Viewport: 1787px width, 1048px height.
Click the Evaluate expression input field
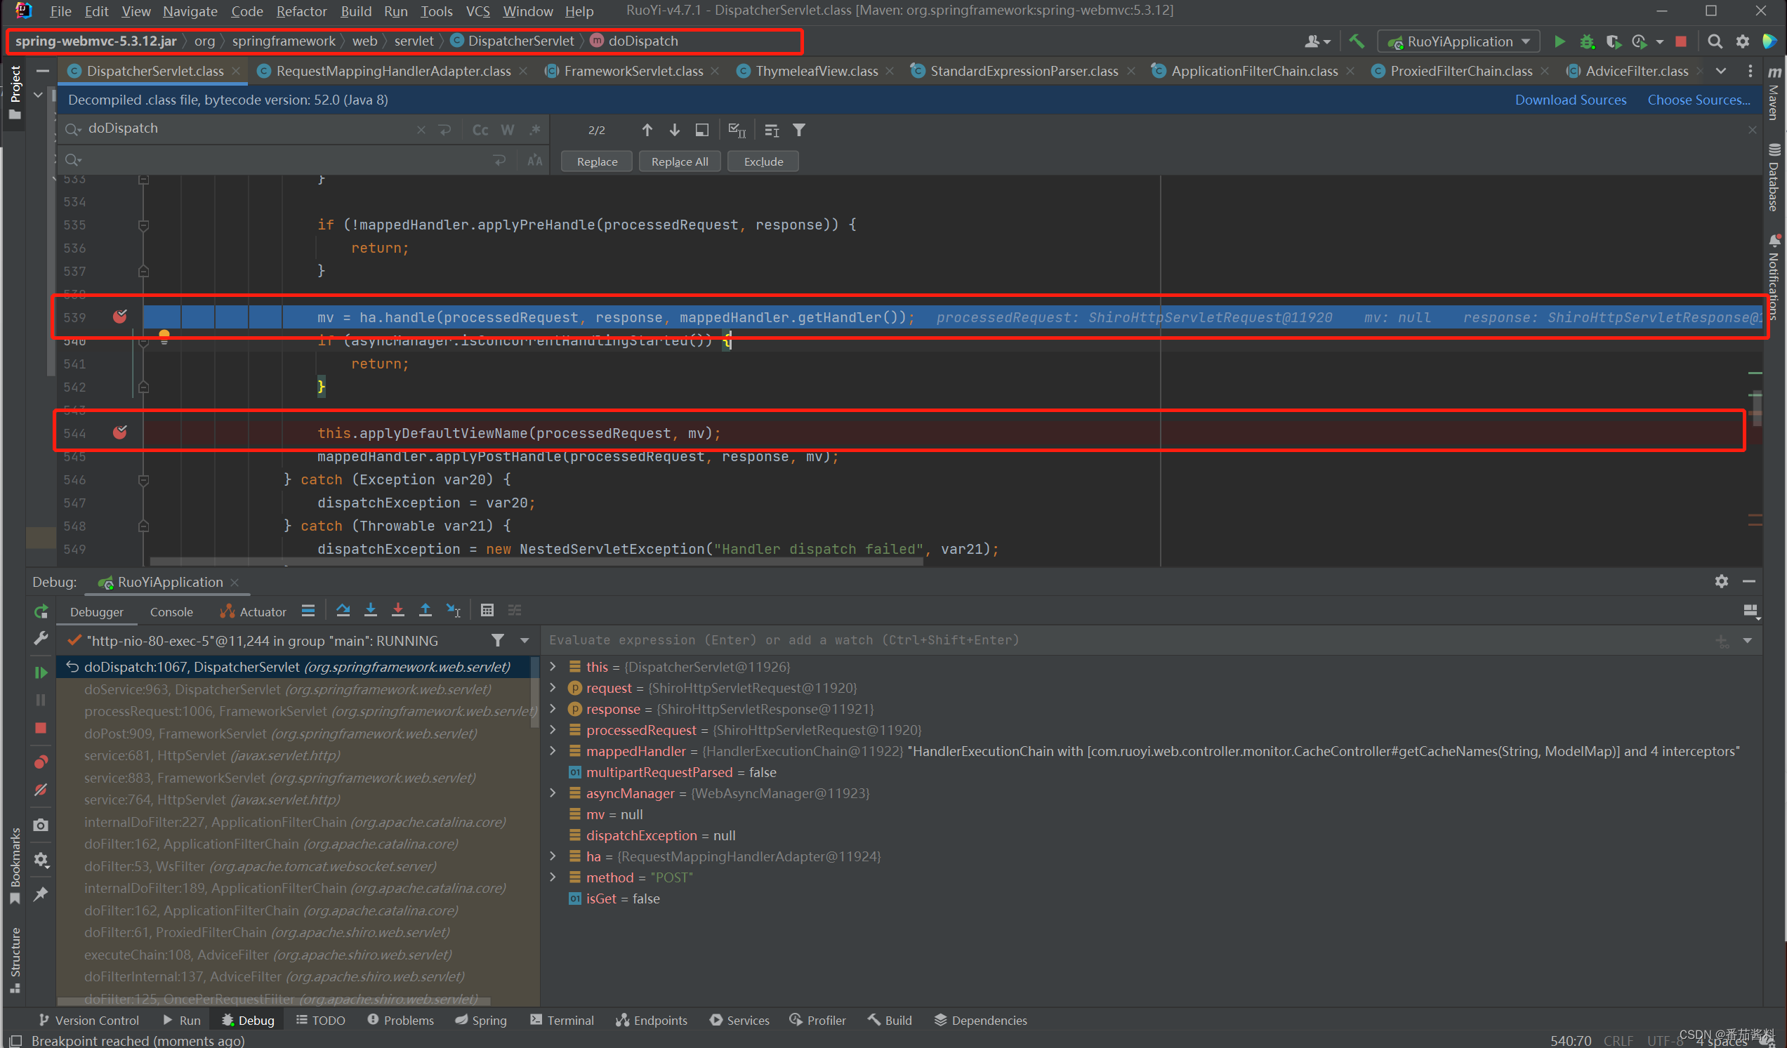1128,640
